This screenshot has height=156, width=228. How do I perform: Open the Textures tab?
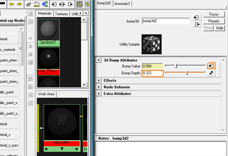(x=62, y=14)
